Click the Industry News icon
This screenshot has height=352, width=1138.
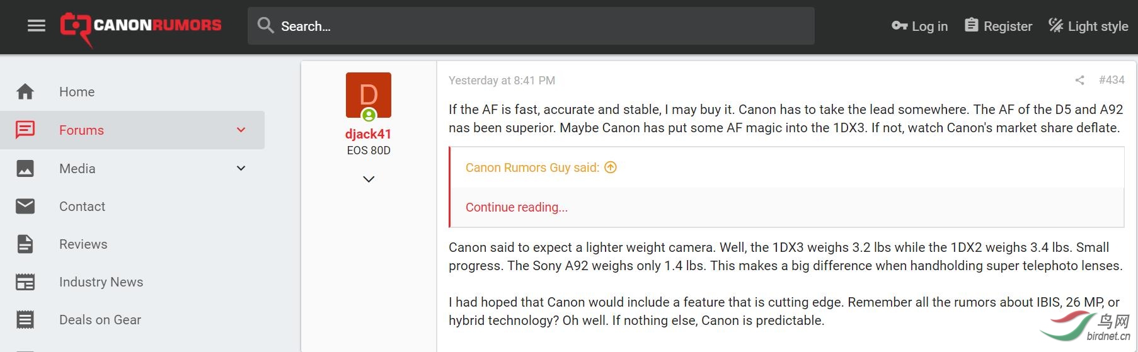point(25,282)
